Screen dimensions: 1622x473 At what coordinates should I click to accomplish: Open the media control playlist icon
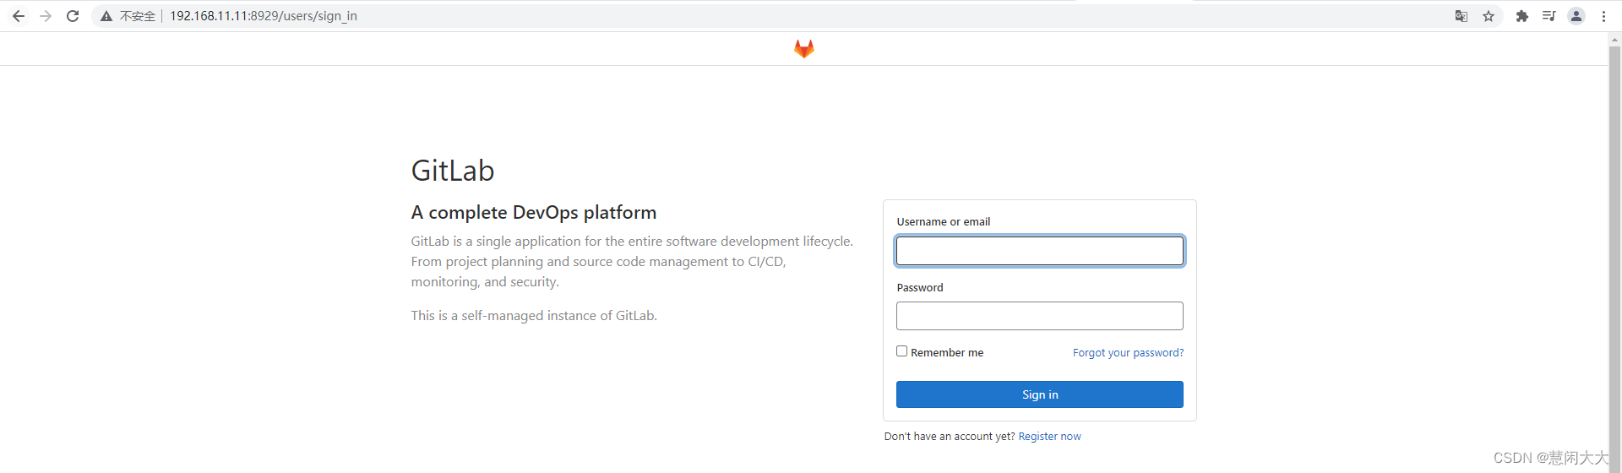pos(1549,16)
